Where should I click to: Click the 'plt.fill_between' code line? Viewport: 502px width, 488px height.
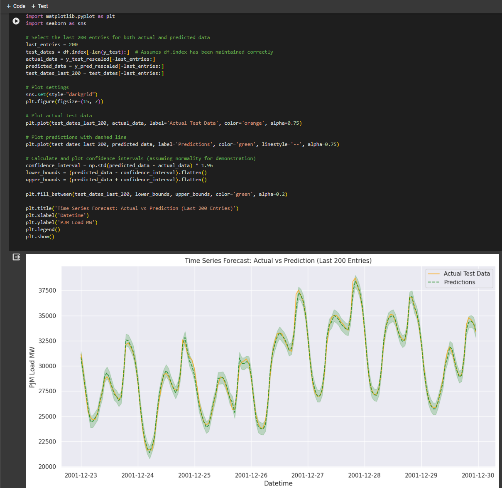tap(157, 194)
